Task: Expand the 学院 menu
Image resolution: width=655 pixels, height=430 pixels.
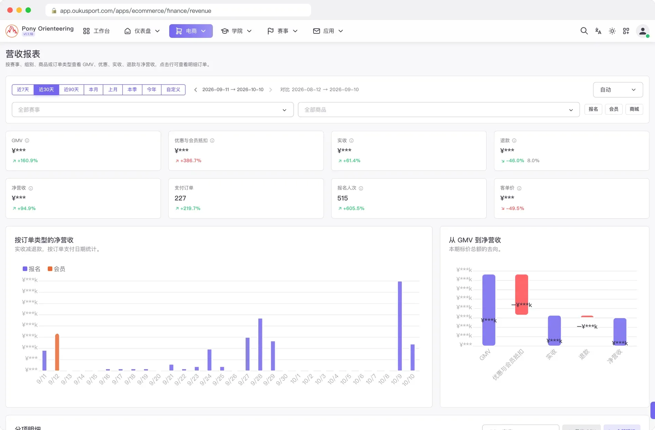Action: 236,31
